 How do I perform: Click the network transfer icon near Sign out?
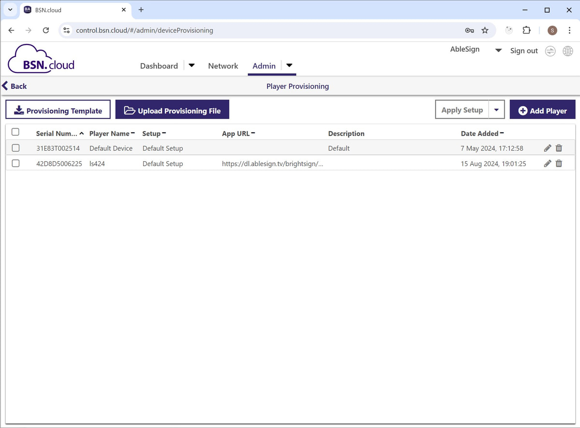point(550,51)
